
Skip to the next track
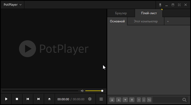[39, 99]
